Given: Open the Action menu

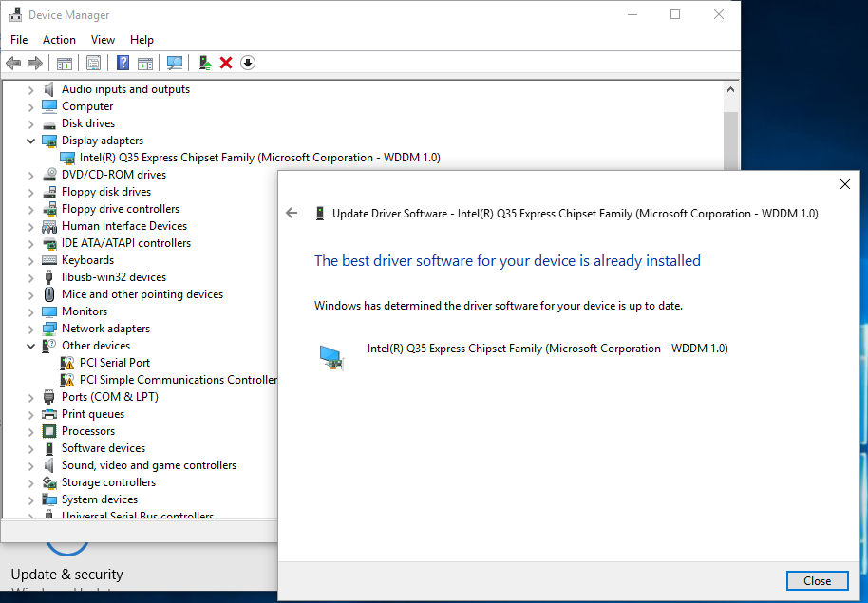Looking at the screenshot, I should (59, 40).
